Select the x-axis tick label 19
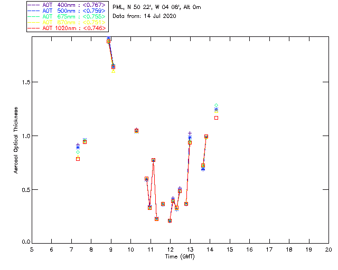 (309, 250)
